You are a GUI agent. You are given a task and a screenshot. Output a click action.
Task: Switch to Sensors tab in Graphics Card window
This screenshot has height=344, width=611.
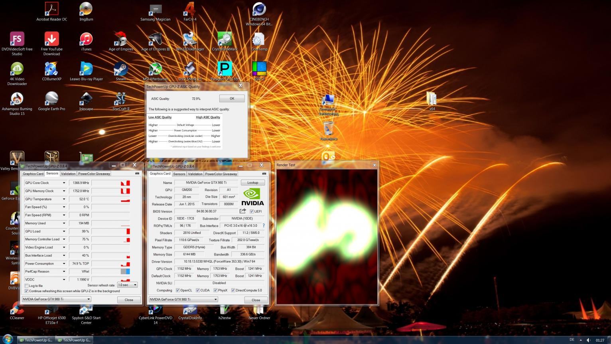coord(179,174)
